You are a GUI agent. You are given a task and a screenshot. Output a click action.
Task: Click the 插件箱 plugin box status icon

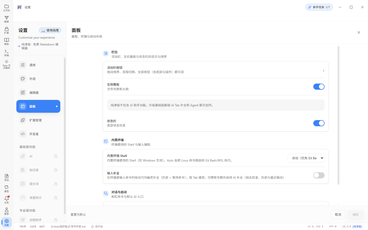[x=93, y=227]
